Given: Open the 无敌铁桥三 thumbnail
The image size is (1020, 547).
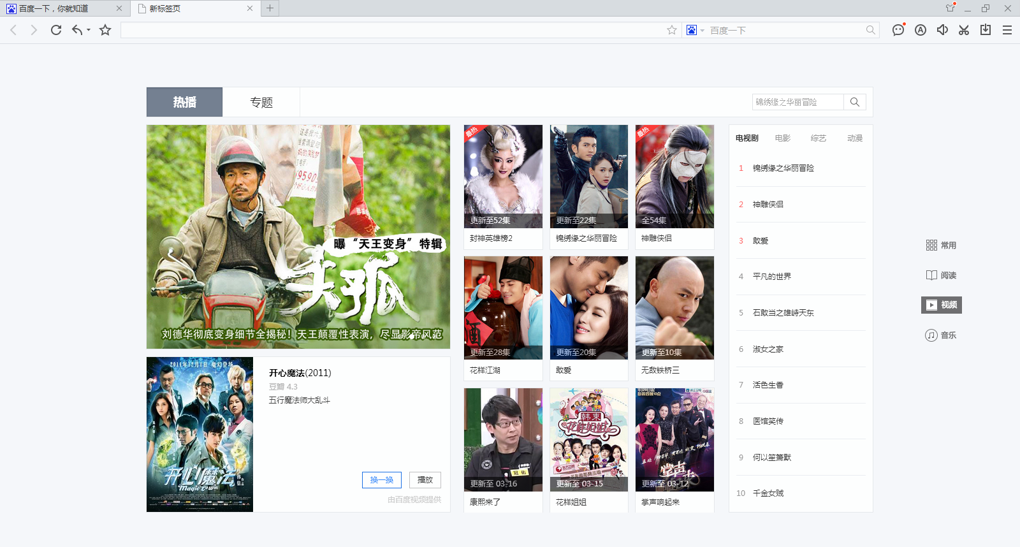Looking at the screenshot, I should 674,308.
